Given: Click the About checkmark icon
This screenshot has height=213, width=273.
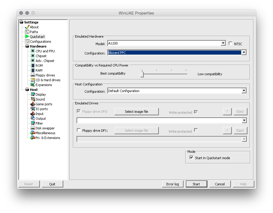Looking at the screenshot, I should pos(27,27).
